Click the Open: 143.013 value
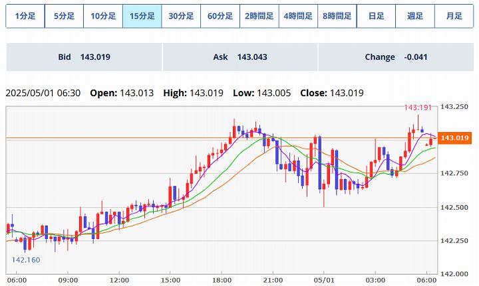Image resolution: width=479 pixels, height=286 pixels. [x=122, y=93]
